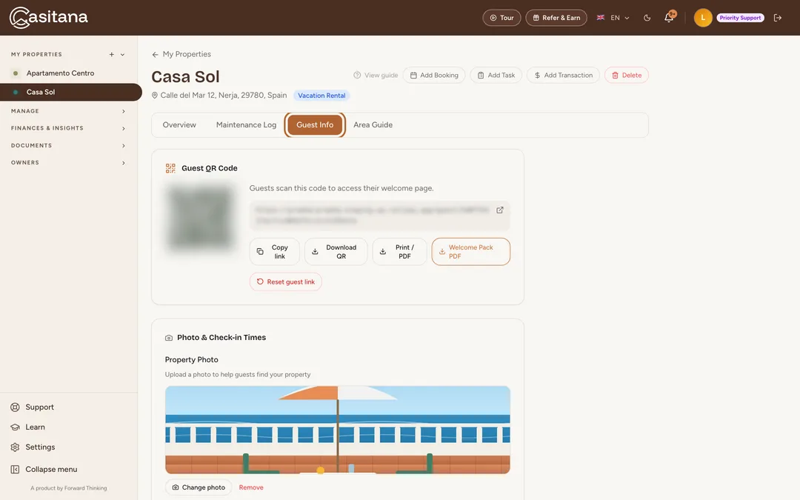800x500 pixels.
Task: Switch to Maintenance Log tab
Action: pos(246,124)
